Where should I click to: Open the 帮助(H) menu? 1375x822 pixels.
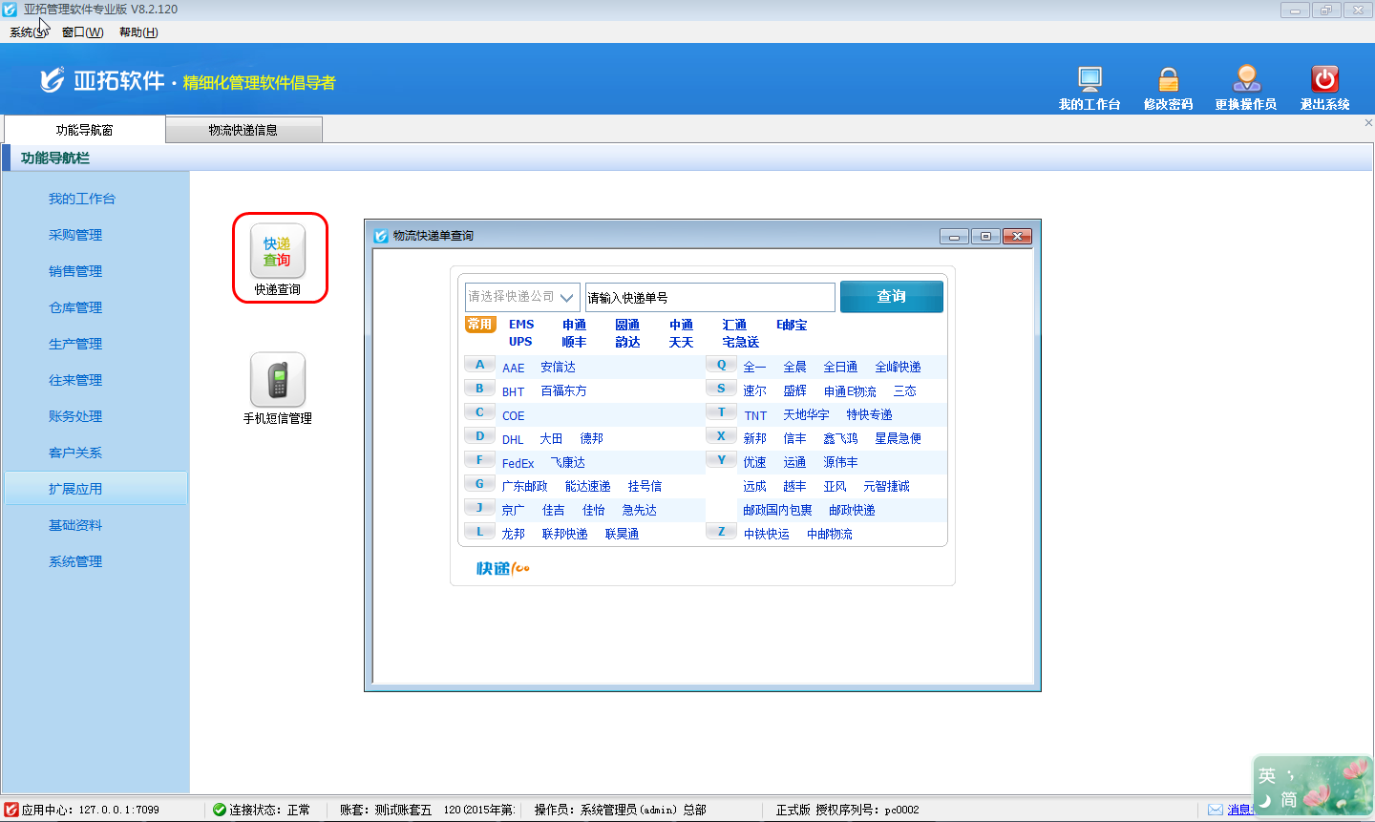tap(138, 32)
